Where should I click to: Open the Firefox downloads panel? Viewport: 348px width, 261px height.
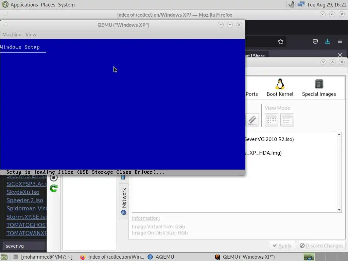pyautogui.click(x=327, y=41)
